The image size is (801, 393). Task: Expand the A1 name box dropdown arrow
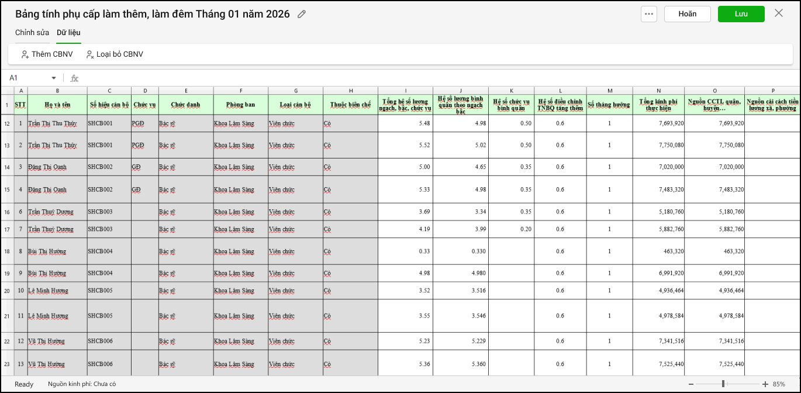coord(54,78)
